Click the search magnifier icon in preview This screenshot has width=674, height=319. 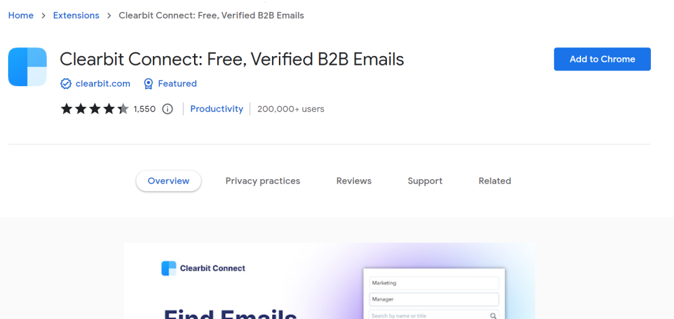click(492, 315)
